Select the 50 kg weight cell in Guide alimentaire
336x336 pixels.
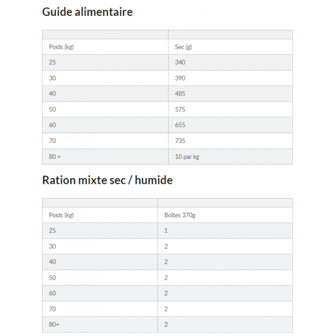point(52,109)
